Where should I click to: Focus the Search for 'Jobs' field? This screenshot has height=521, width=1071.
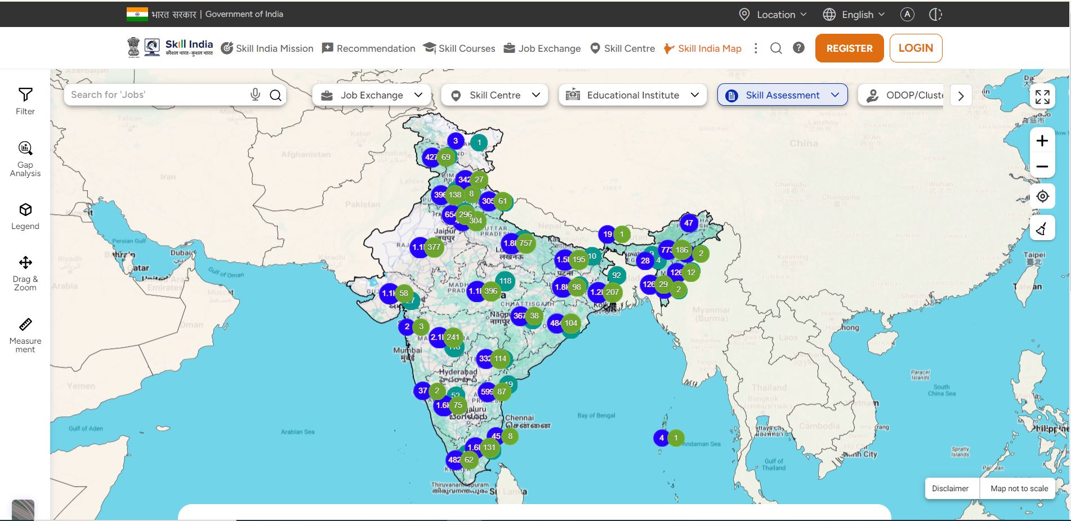(158, 95)
